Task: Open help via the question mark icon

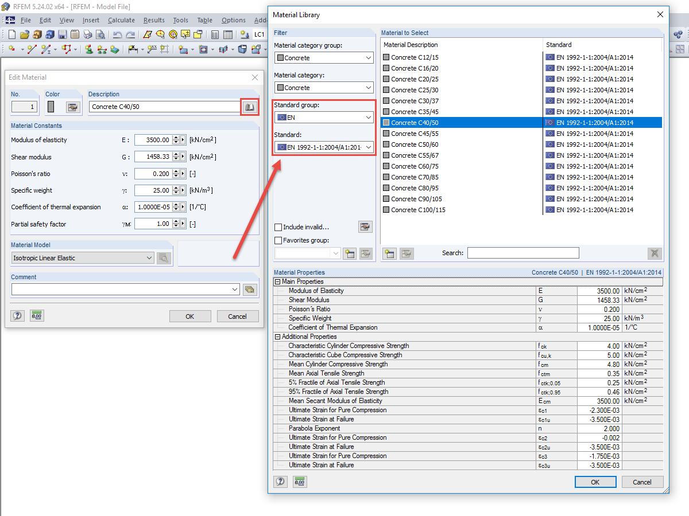Action: click(280, 482)
